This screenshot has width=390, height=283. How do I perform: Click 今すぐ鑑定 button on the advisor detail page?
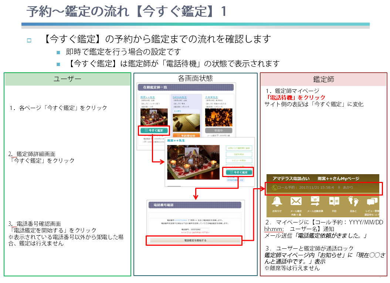point(239,172)
